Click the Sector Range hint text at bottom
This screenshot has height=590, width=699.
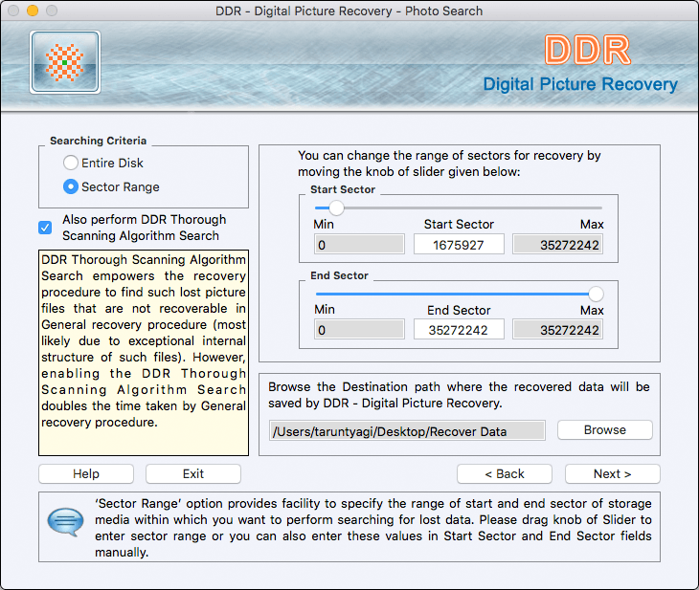point(373,528)
